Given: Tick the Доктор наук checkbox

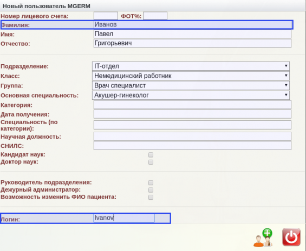Looking at the screenshot, I should pos(151,162).
